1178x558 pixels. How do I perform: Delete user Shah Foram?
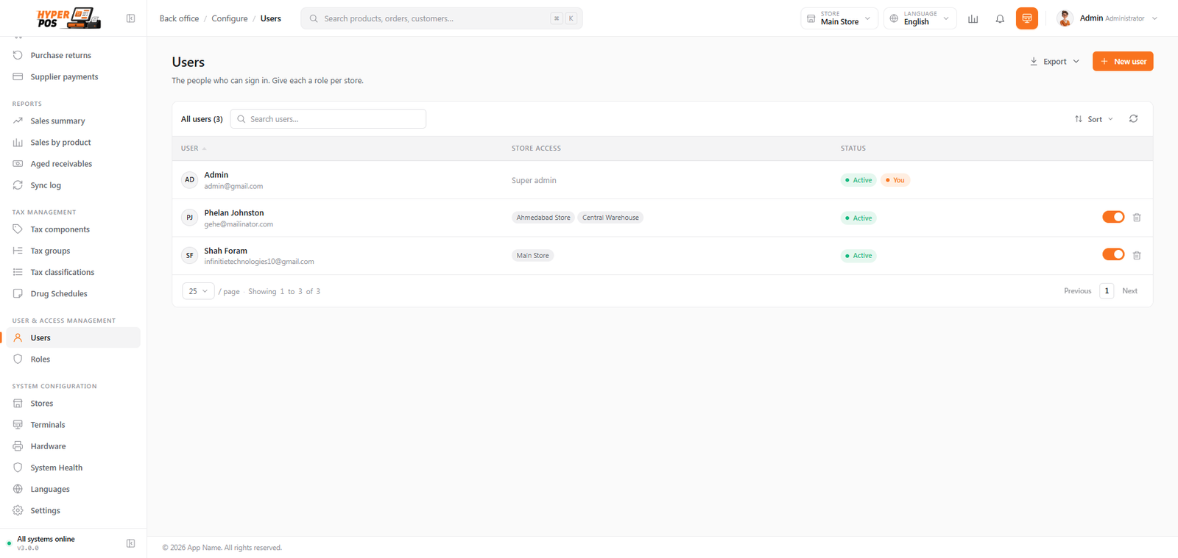pyautogui.click(x=1137, y=255)
